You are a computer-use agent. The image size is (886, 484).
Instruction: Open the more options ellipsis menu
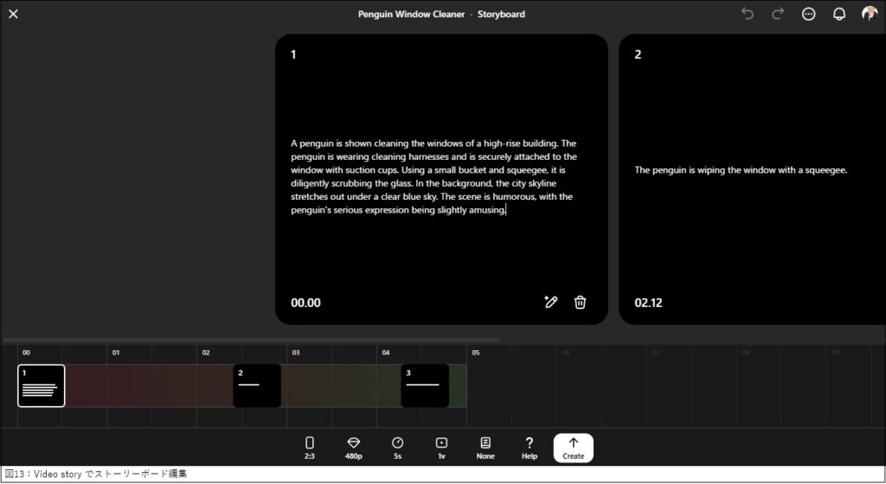click(x=809, y=14)
